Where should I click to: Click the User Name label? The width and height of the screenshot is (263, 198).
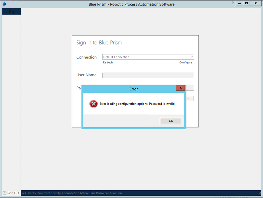[x=86, y=75]
